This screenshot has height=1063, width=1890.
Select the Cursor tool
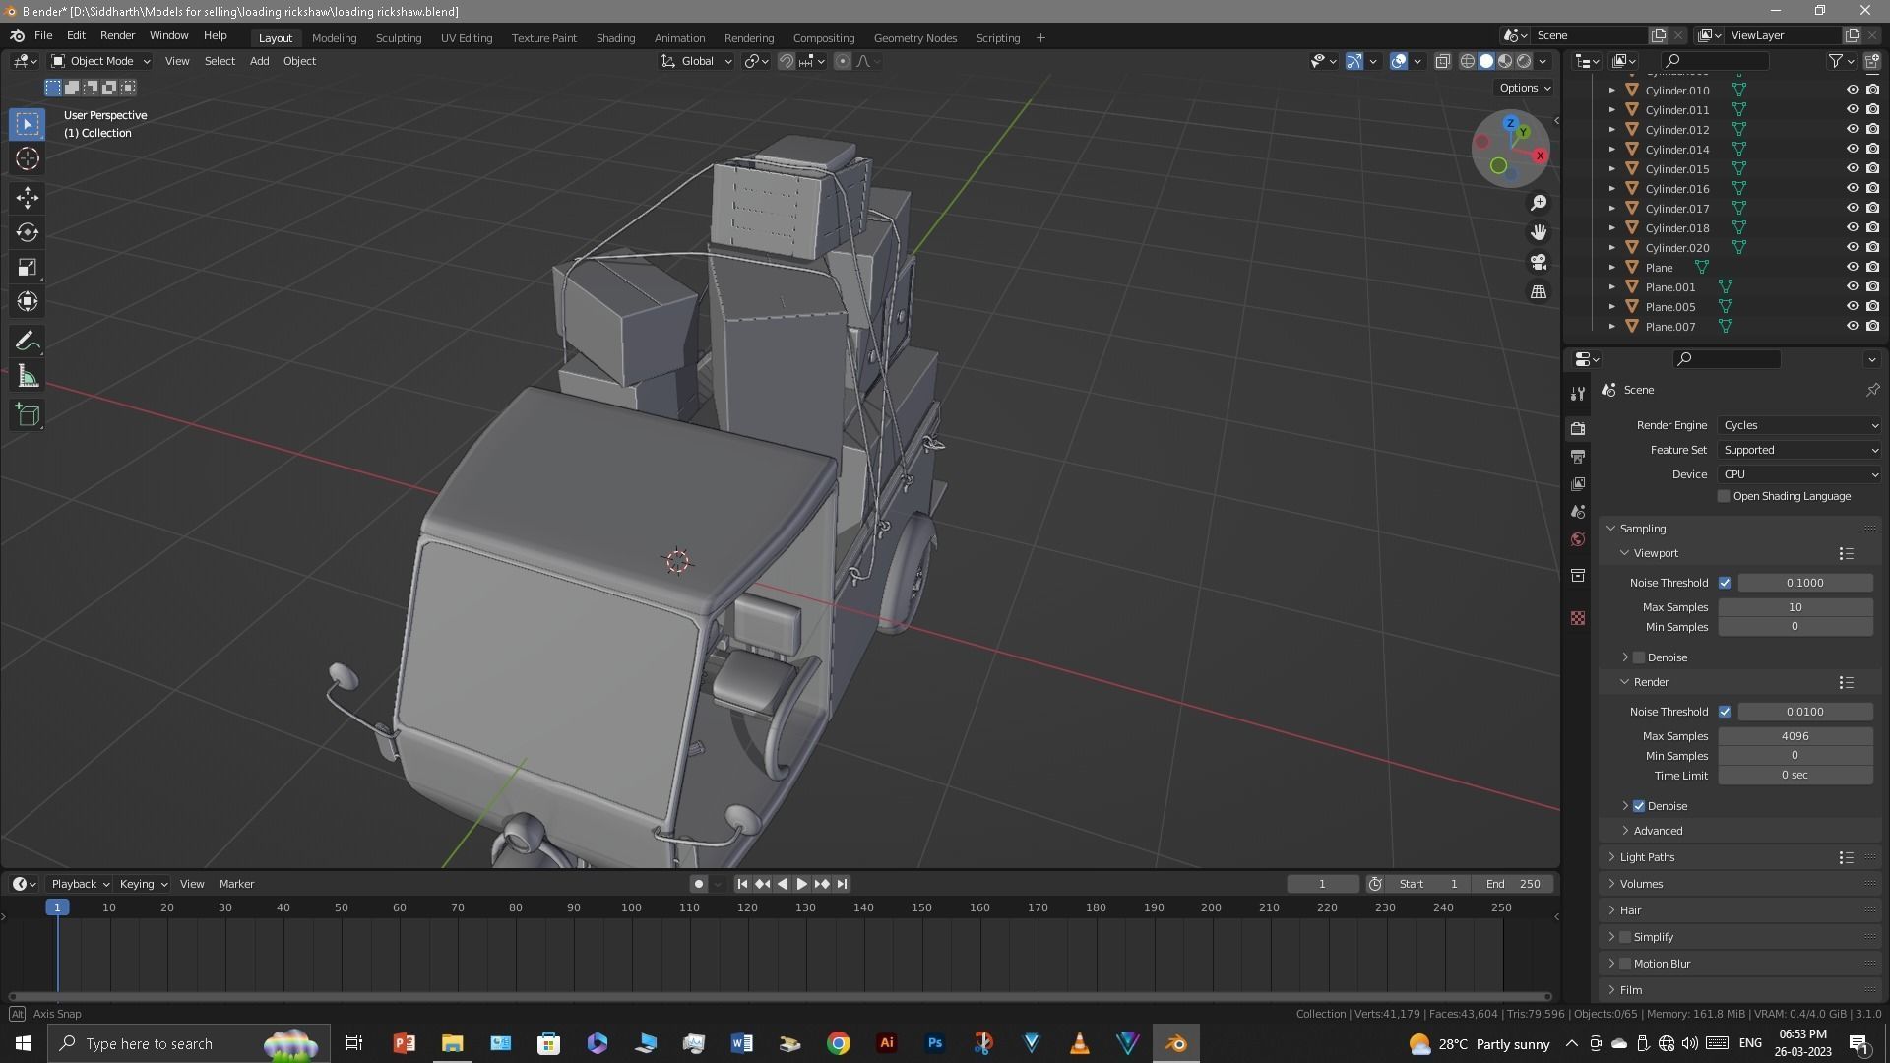pyautogui.click(x=28, y=158)
